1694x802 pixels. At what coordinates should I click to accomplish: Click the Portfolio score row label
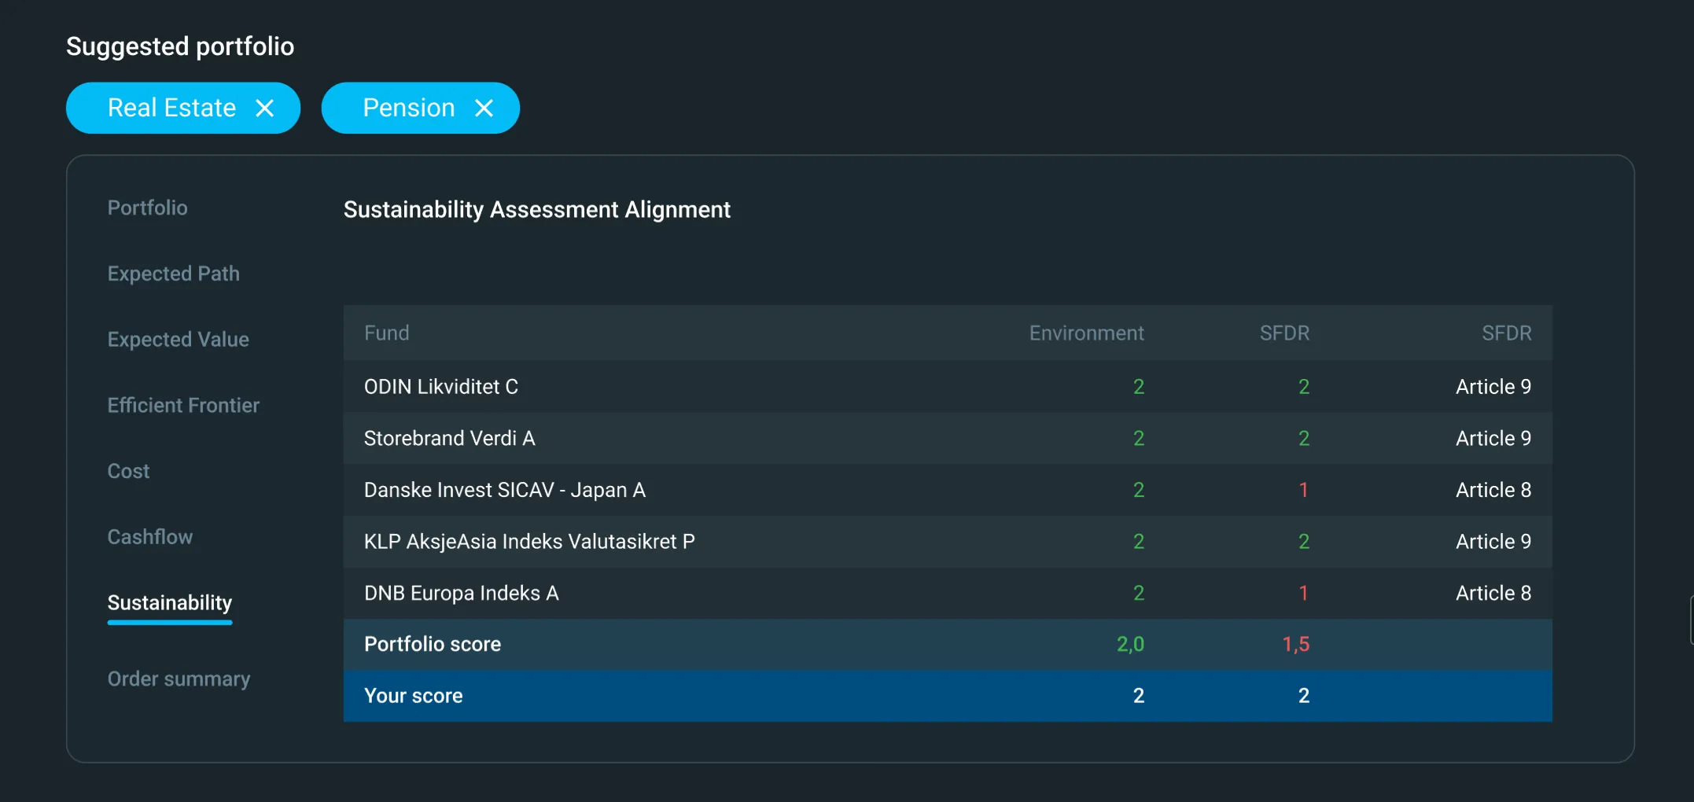click(433, 644)
